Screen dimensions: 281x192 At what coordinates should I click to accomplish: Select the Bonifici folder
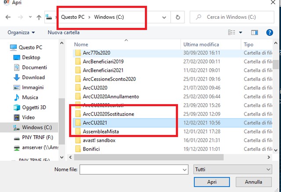click(x=91, y=149)
